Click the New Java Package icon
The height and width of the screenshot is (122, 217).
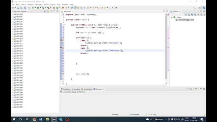[x=54, y=8]
